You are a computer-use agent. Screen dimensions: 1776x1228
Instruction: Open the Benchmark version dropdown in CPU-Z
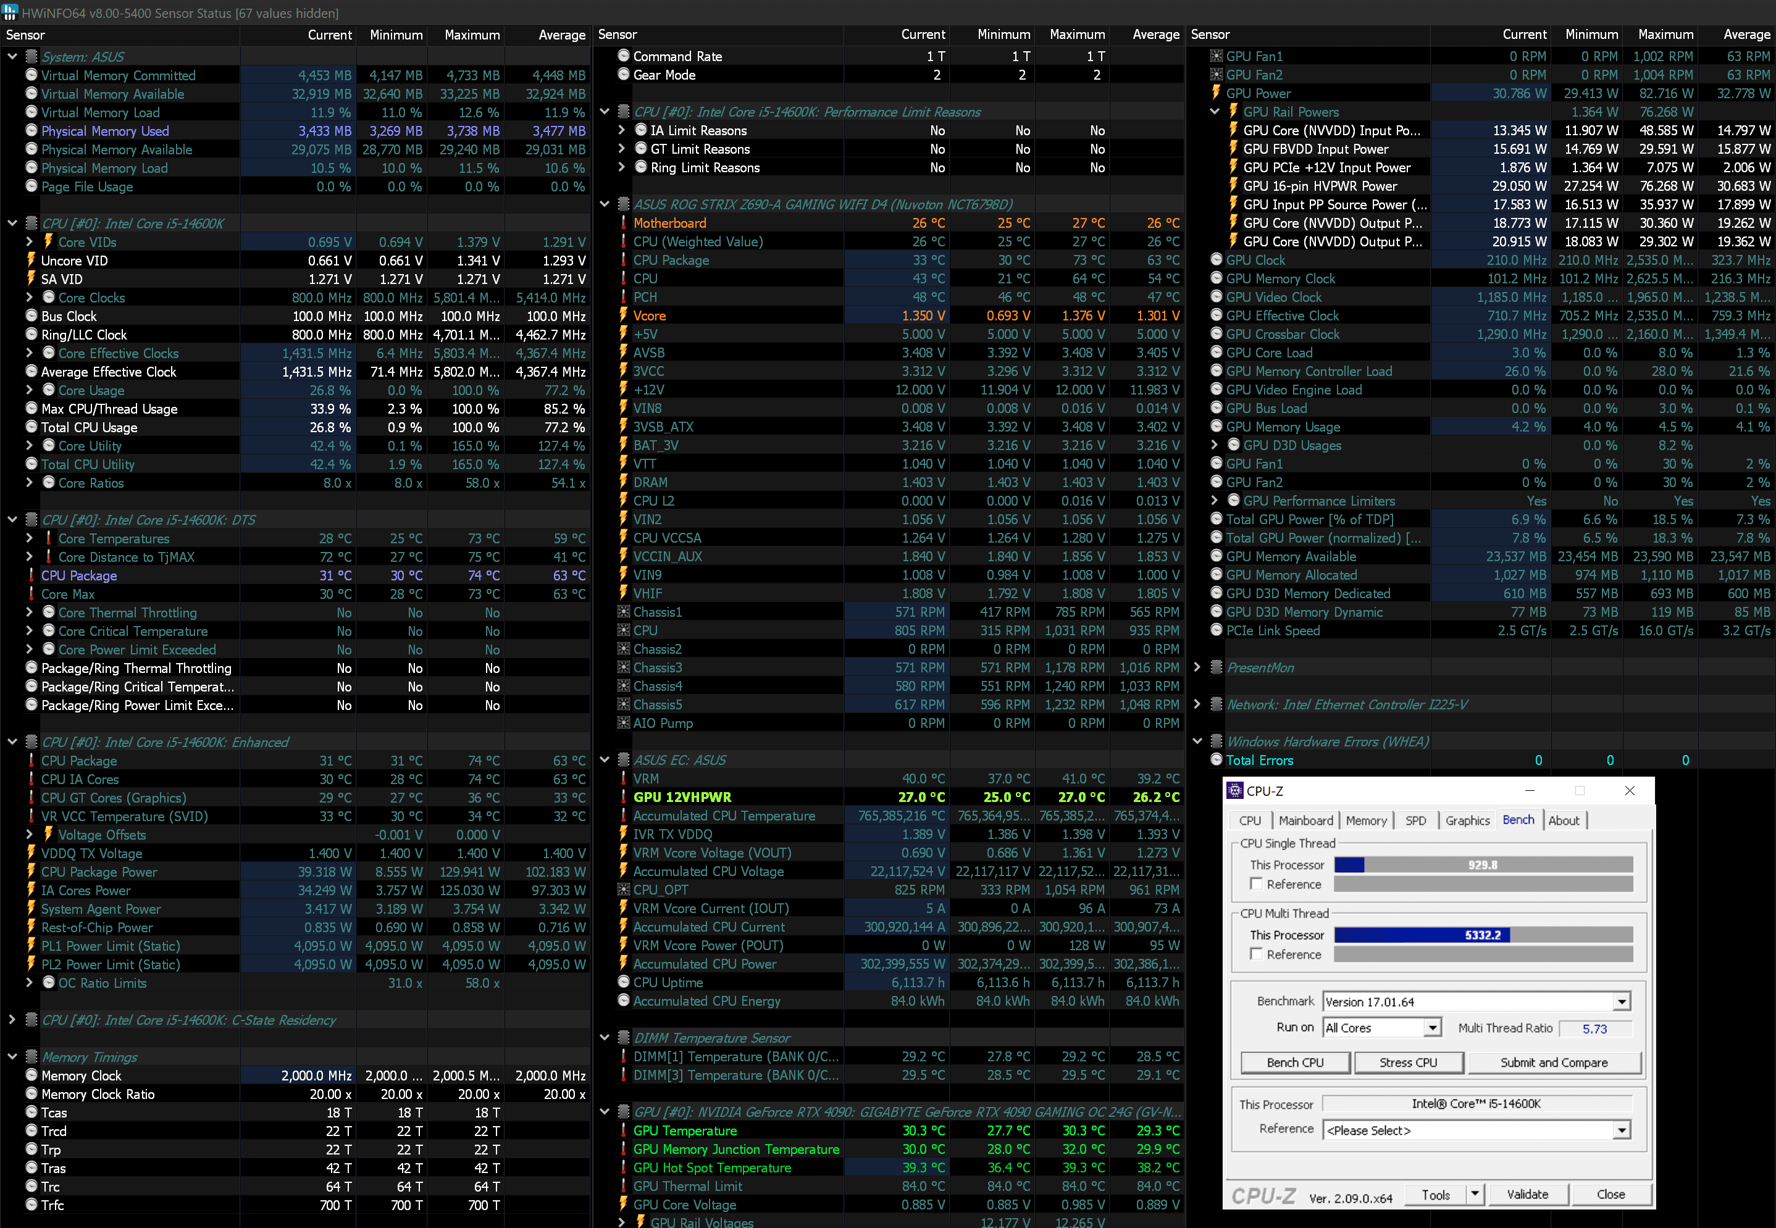1622,1002
